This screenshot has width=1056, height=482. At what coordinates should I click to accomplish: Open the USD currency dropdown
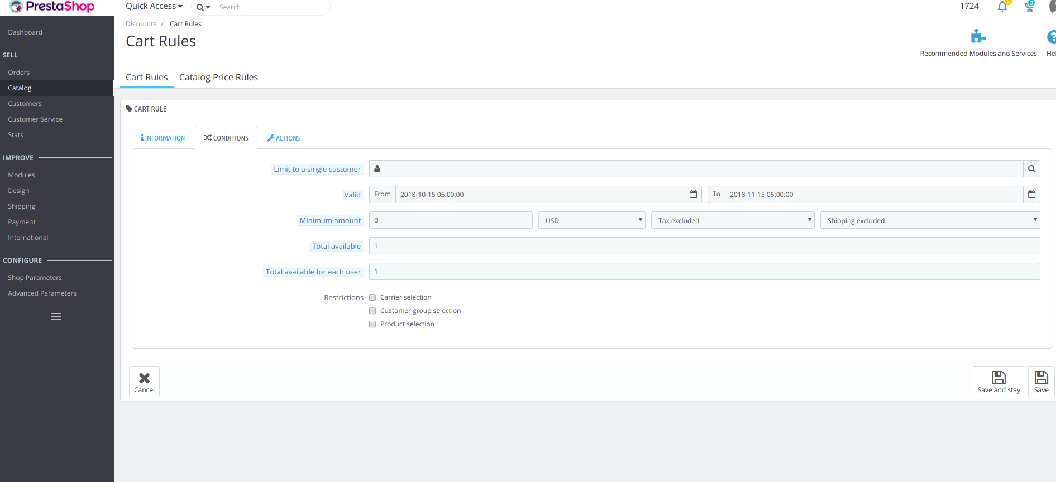click(592, 220)
